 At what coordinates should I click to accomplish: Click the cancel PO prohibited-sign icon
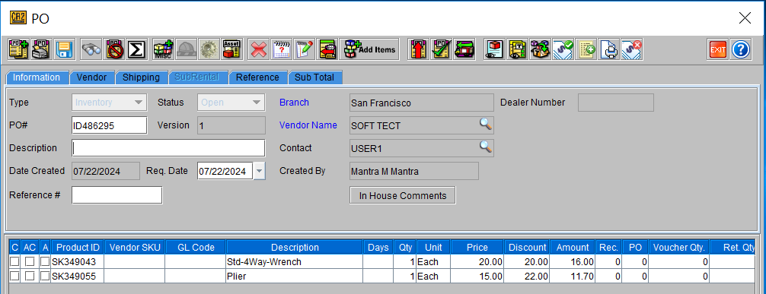[114, 49]
